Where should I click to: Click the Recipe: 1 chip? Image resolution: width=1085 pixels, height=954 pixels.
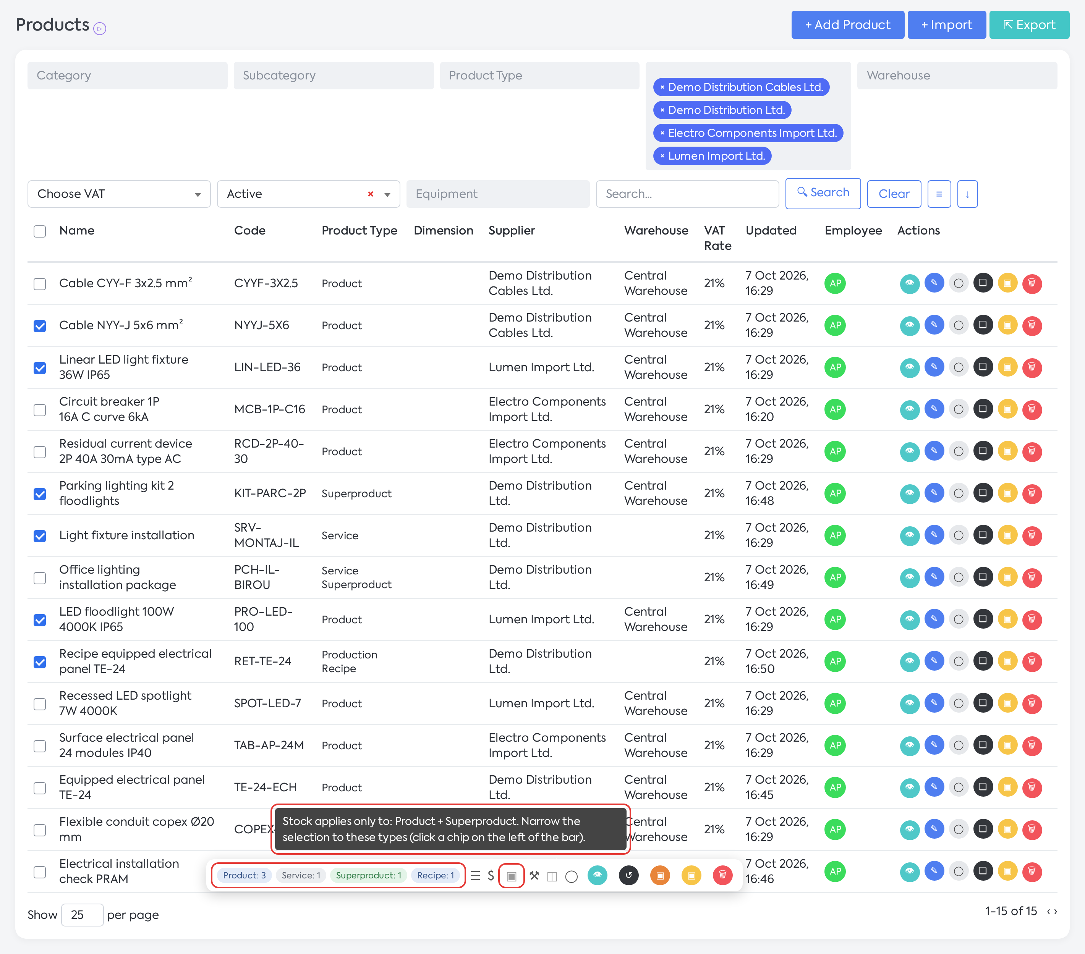pyautogui.click(x=435, y=875)
